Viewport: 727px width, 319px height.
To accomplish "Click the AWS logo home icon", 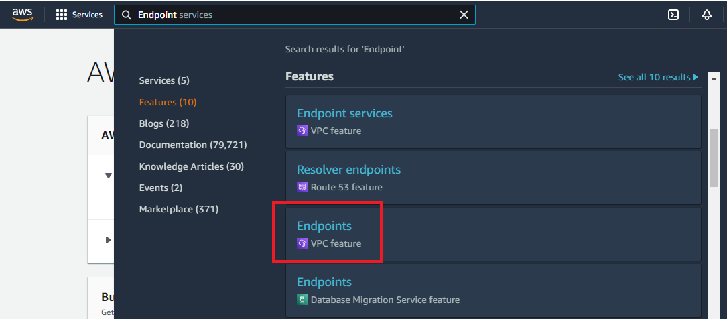I will tap(23, 15).
